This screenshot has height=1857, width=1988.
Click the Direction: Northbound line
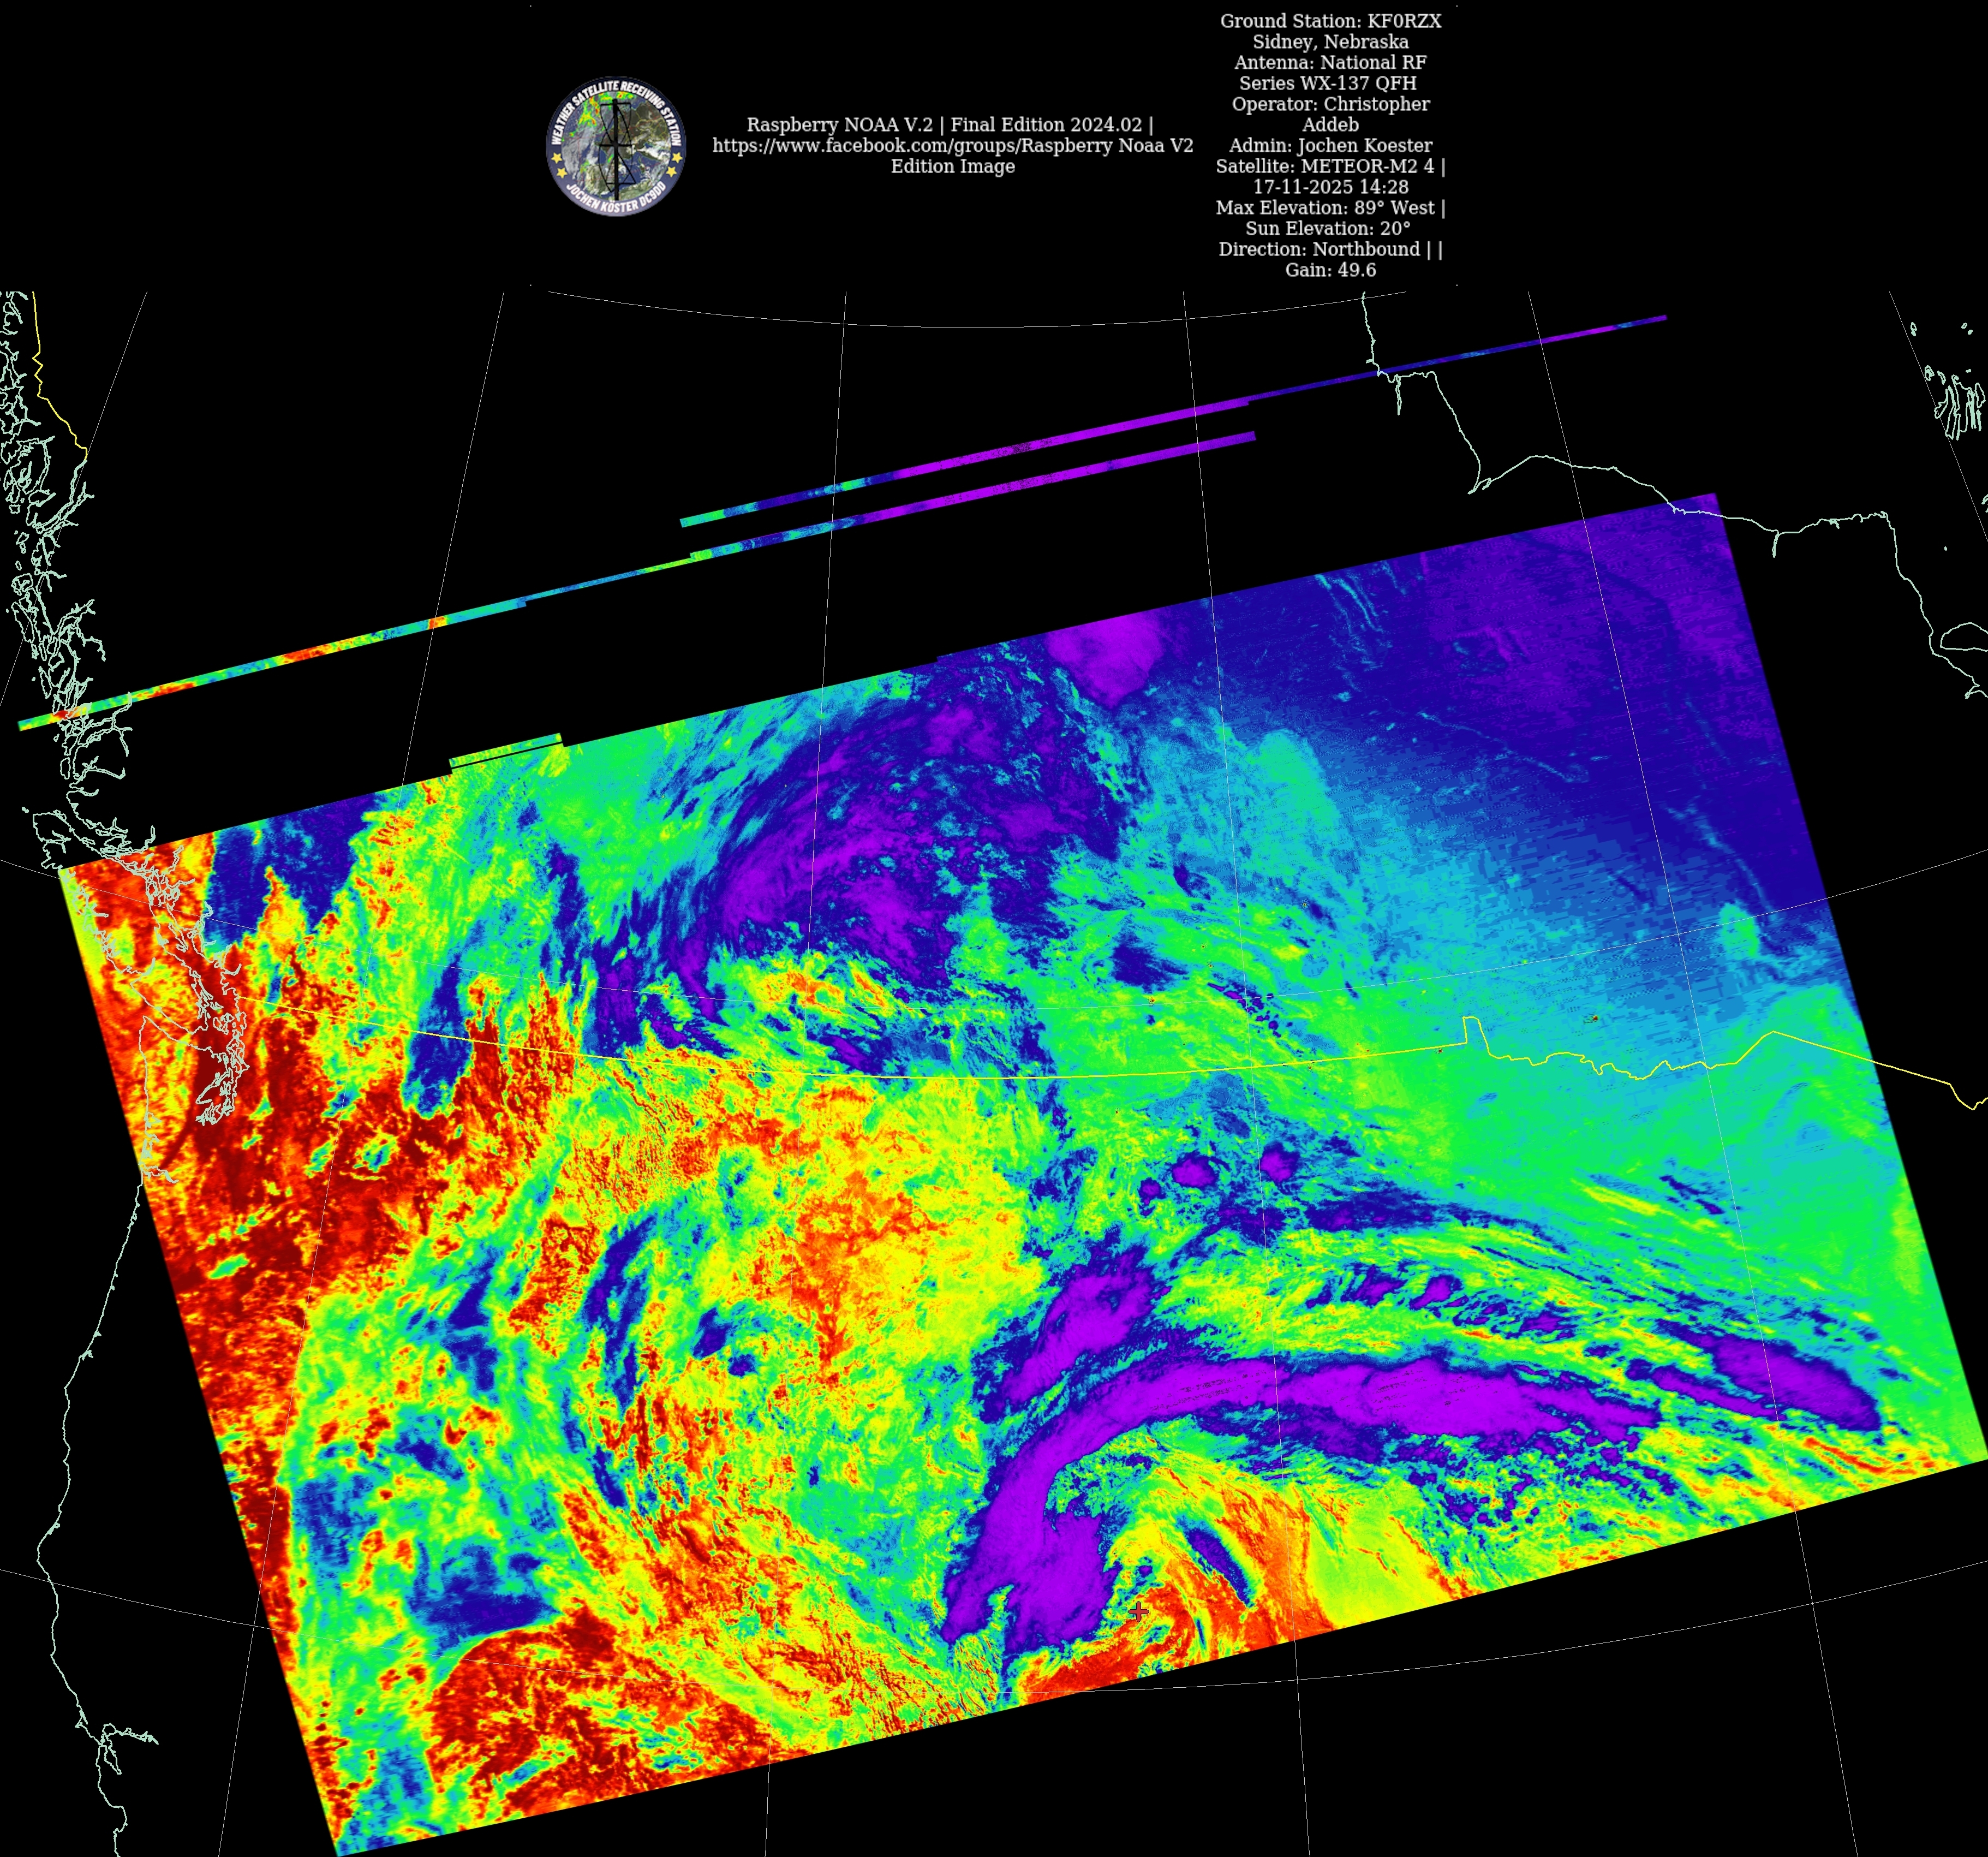pos(1330,249)
